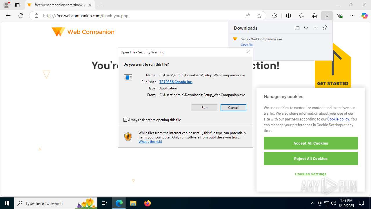Image resolution: width=371 pixels, height=209 pixels.
Task: Uncheck Always ask before opening this file
Action: 126,120
